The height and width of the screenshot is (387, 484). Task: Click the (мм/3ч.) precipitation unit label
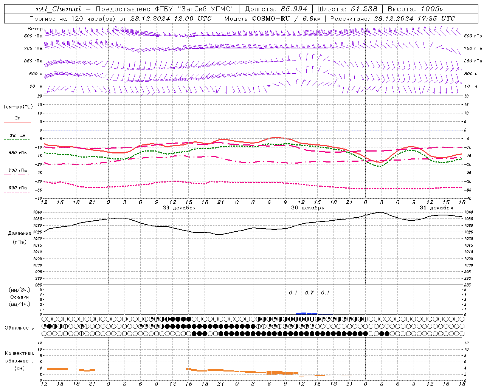20,290
